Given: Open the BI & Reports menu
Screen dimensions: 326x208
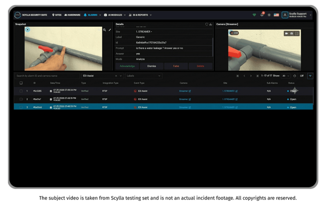Looking at the screenshot, I should 139,15.
